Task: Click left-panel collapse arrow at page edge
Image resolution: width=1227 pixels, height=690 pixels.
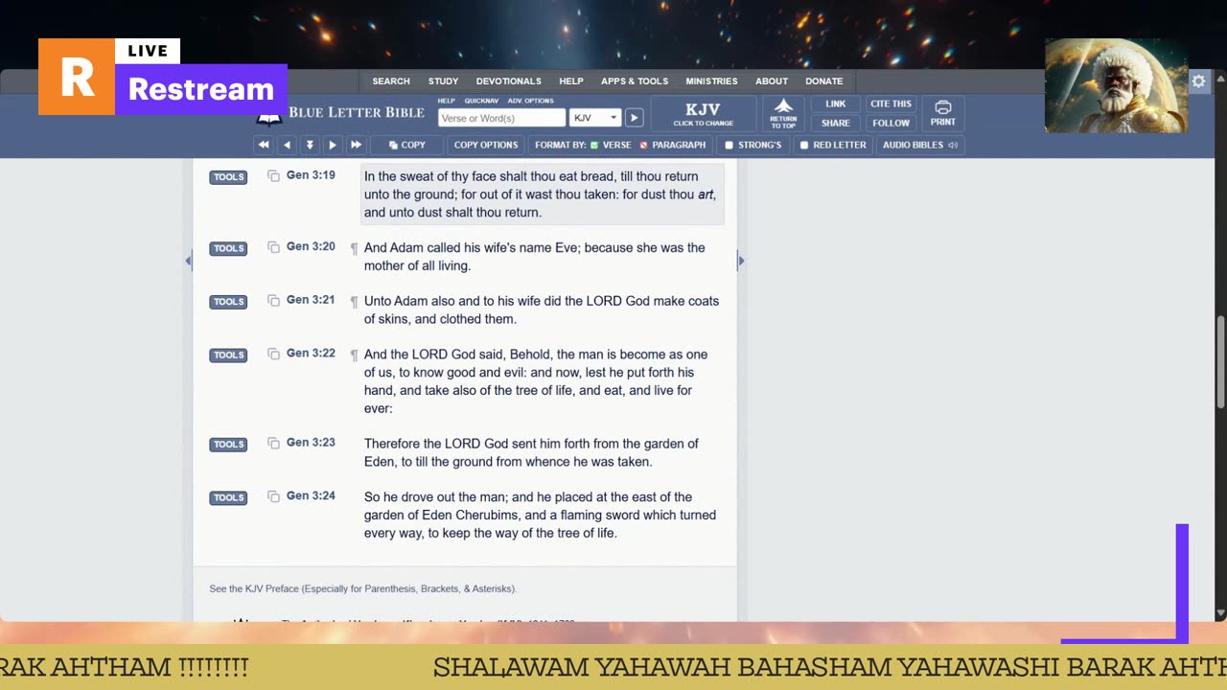Action: pyautogui.click(x=188, y=261)
